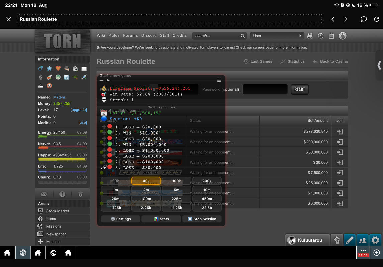Open the mailbox envelope icon in the sidebar

[x=44, y=194]
